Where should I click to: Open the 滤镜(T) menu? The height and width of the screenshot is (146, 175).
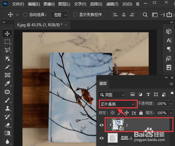(x=112, y=4)
